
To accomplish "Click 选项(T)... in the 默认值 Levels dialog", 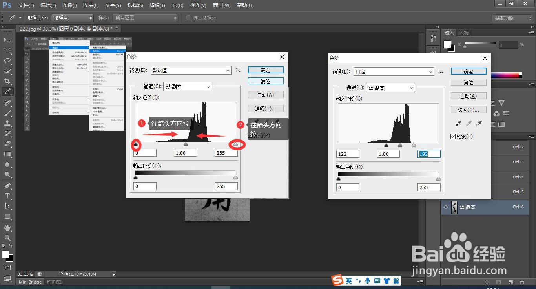I will [x=266, y=109].
